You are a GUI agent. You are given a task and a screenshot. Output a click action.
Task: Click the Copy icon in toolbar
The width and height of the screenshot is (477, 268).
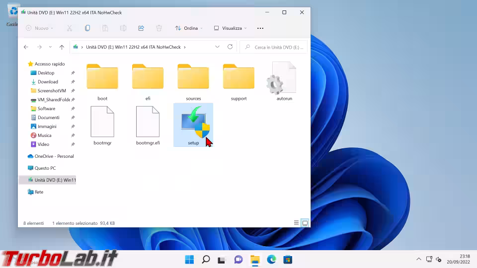click(87, 28)
